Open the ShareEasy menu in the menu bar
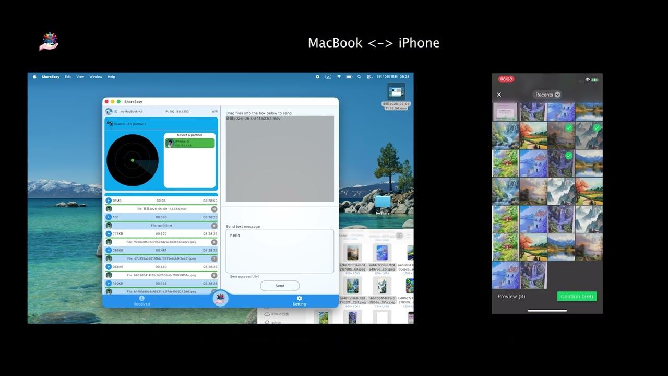The image size is (668, 376). click(51, 77)
